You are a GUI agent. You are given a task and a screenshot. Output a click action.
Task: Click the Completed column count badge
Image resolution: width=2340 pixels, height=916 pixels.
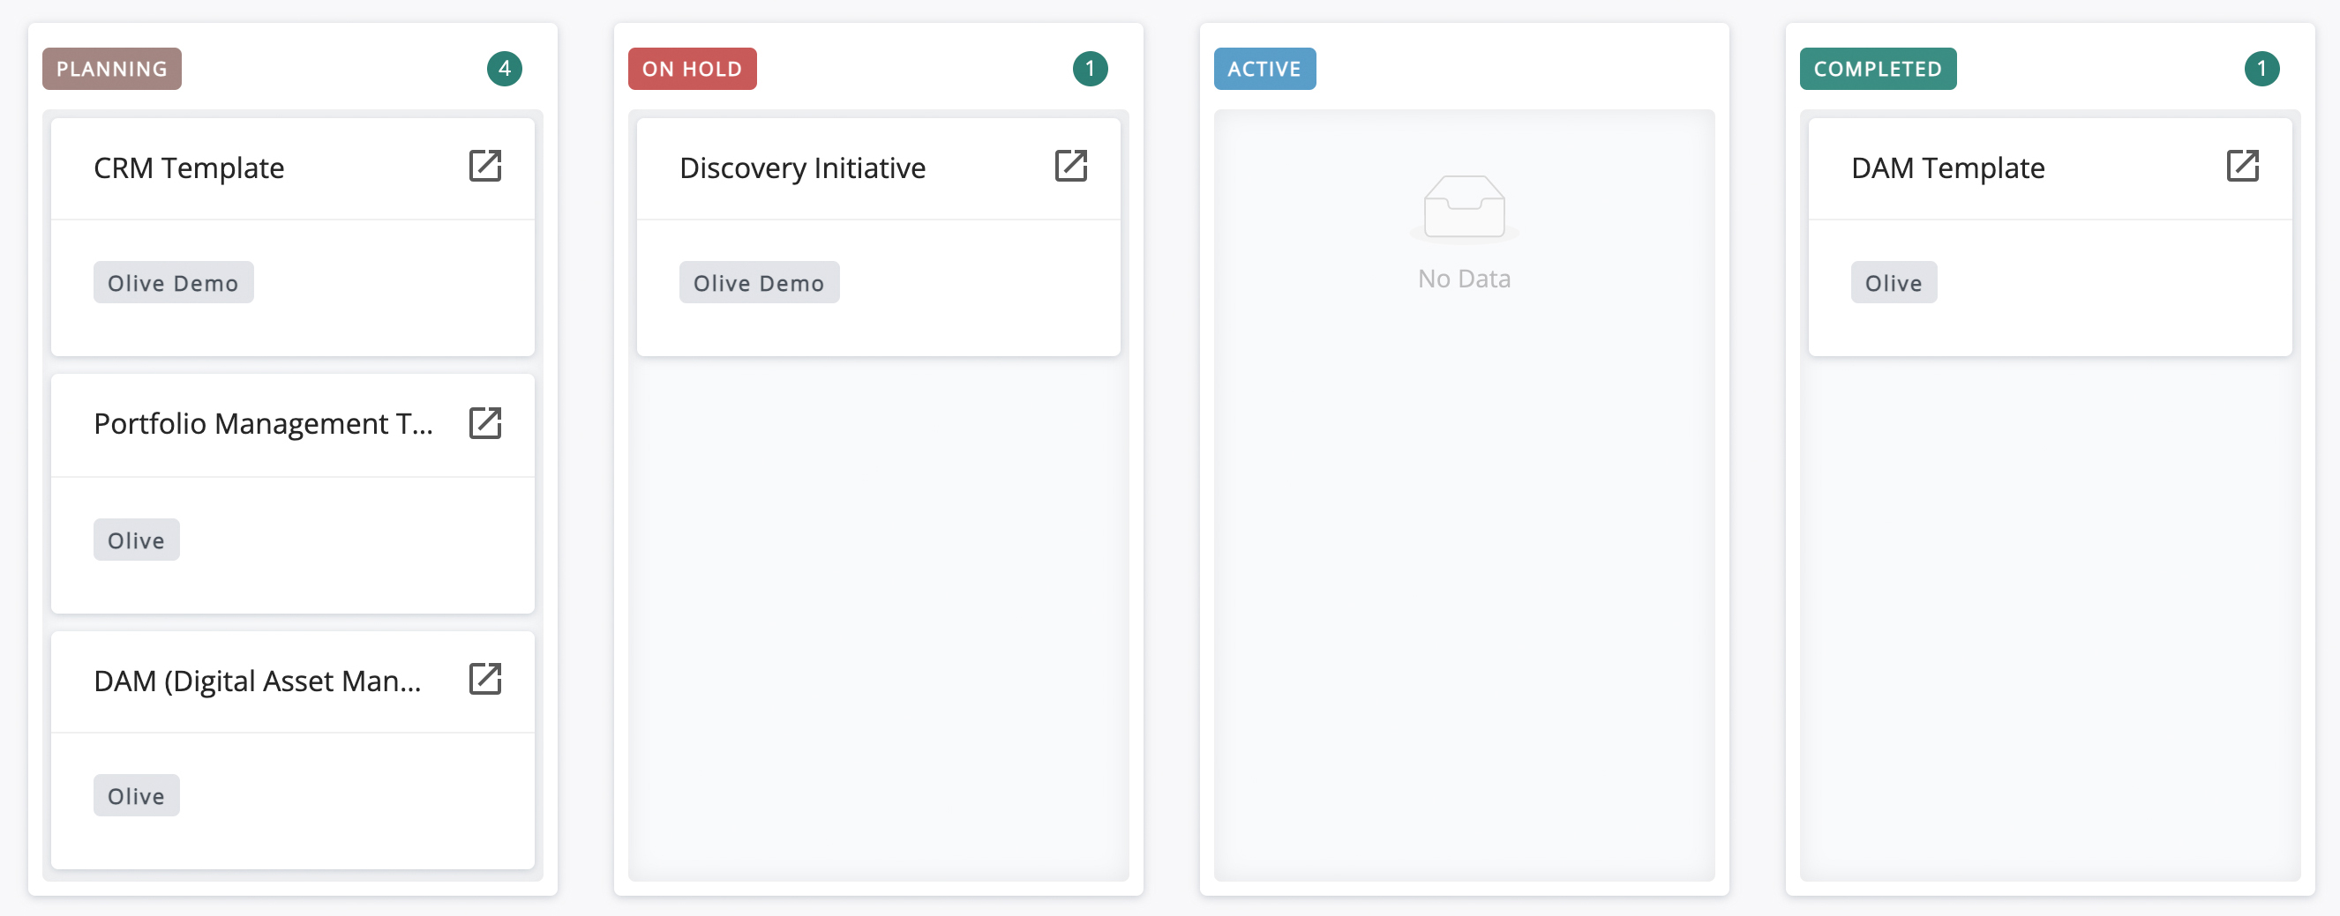click(x=2261, y=69)
